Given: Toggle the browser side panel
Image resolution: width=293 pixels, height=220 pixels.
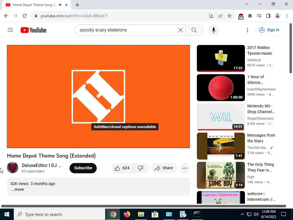Looking at the screenshot, I should (x=268, y=16).
